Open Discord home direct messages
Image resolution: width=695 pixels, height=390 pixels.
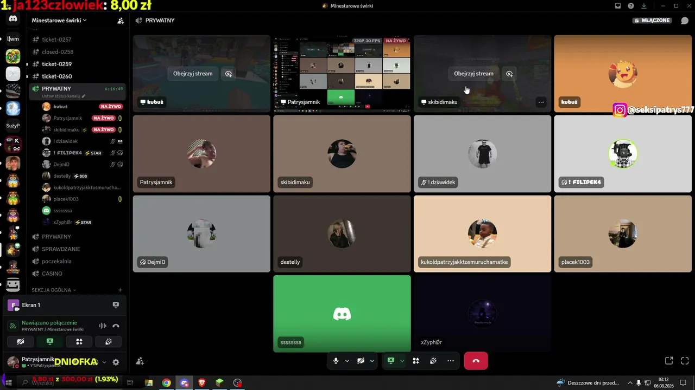point(13,19)
